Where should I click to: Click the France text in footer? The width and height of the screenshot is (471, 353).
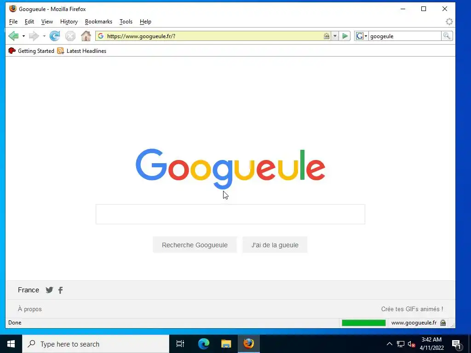click(29, 290)
